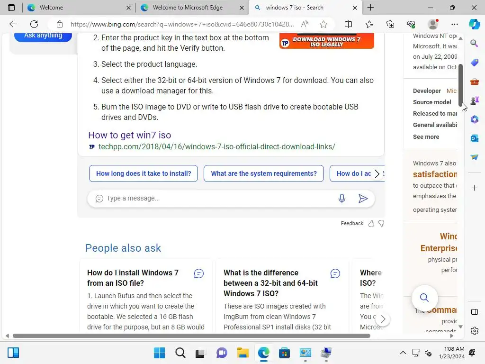
Task: Open floating search magnifier button
Action: click(x=424, y=298)
